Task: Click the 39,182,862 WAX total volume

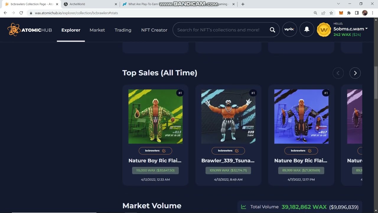Action: pos(304,207)
